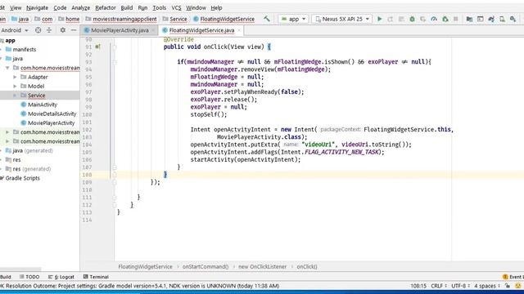Fold the if block on line 93
This screenshot has height=294, width=524.
coord(115,62)
